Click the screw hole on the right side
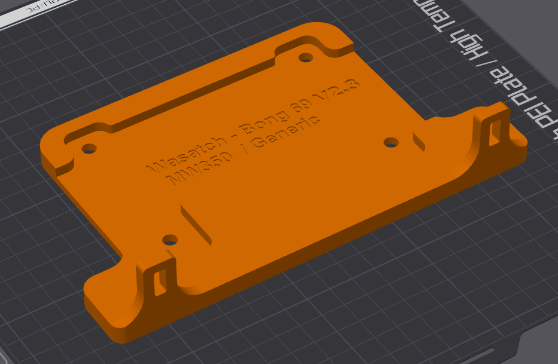The width and height of the screenshot is (558, 364). [x=391, y=143]
